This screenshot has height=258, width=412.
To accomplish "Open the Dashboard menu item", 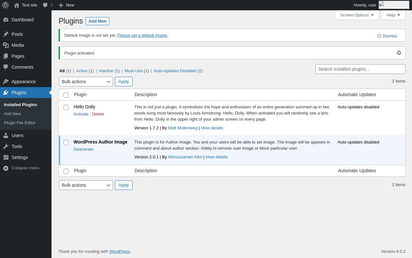I will click(x=26, y=20).
